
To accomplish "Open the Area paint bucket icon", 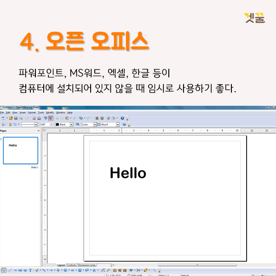I will 77,125.
